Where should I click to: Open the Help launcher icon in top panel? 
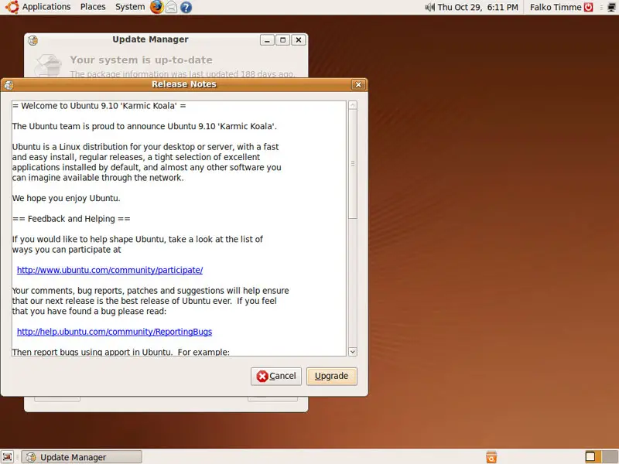[x=186, y=7]
